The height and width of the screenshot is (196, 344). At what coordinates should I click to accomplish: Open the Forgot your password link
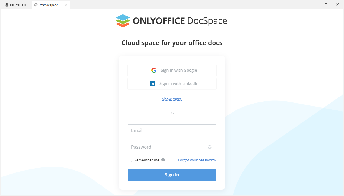tap(197, 160)
